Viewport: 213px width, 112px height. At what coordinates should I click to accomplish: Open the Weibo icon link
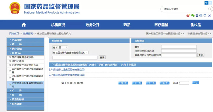(188, 15)
